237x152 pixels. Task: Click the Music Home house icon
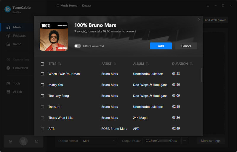[58, 6]
